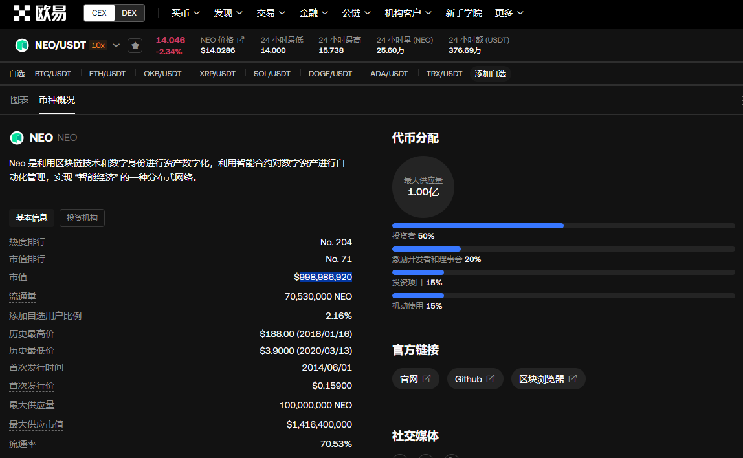
Task: Expand the 机构客户 menu
Action: [408, 14]
